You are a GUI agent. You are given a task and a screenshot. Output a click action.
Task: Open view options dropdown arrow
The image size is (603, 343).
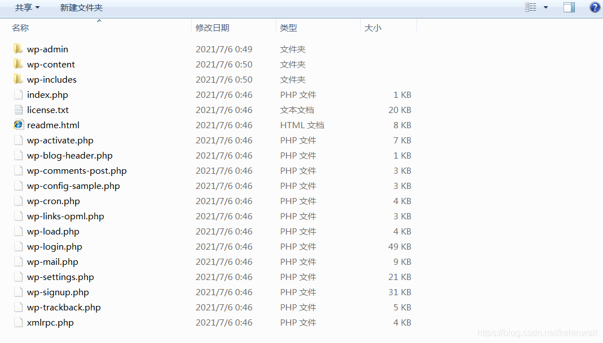(546, 7)
